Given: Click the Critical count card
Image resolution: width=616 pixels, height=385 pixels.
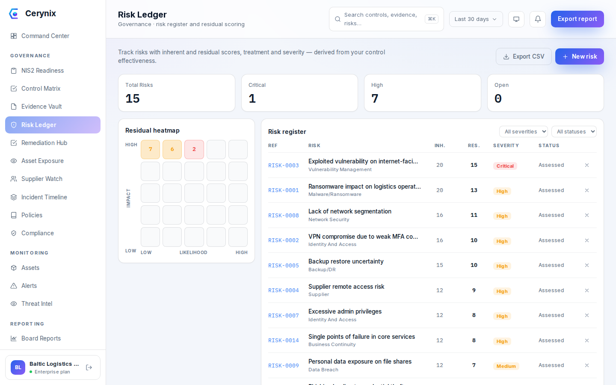Looking at the screenshot, I should tap(299, 93).
